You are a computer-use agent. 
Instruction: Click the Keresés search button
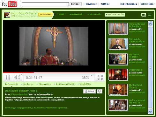[76, 4]
